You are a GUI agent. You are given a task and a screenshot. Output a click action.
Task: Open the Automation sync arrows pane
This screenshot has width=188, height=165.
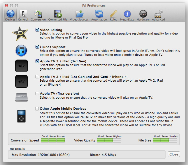tap(99, 15)
